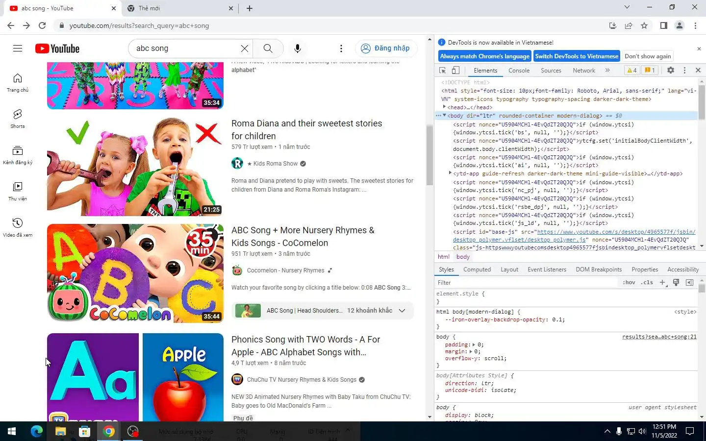This screenshot has height=441, width=706.
Task: Open the Event Listeners tab
Action: [x=547, y=269]
